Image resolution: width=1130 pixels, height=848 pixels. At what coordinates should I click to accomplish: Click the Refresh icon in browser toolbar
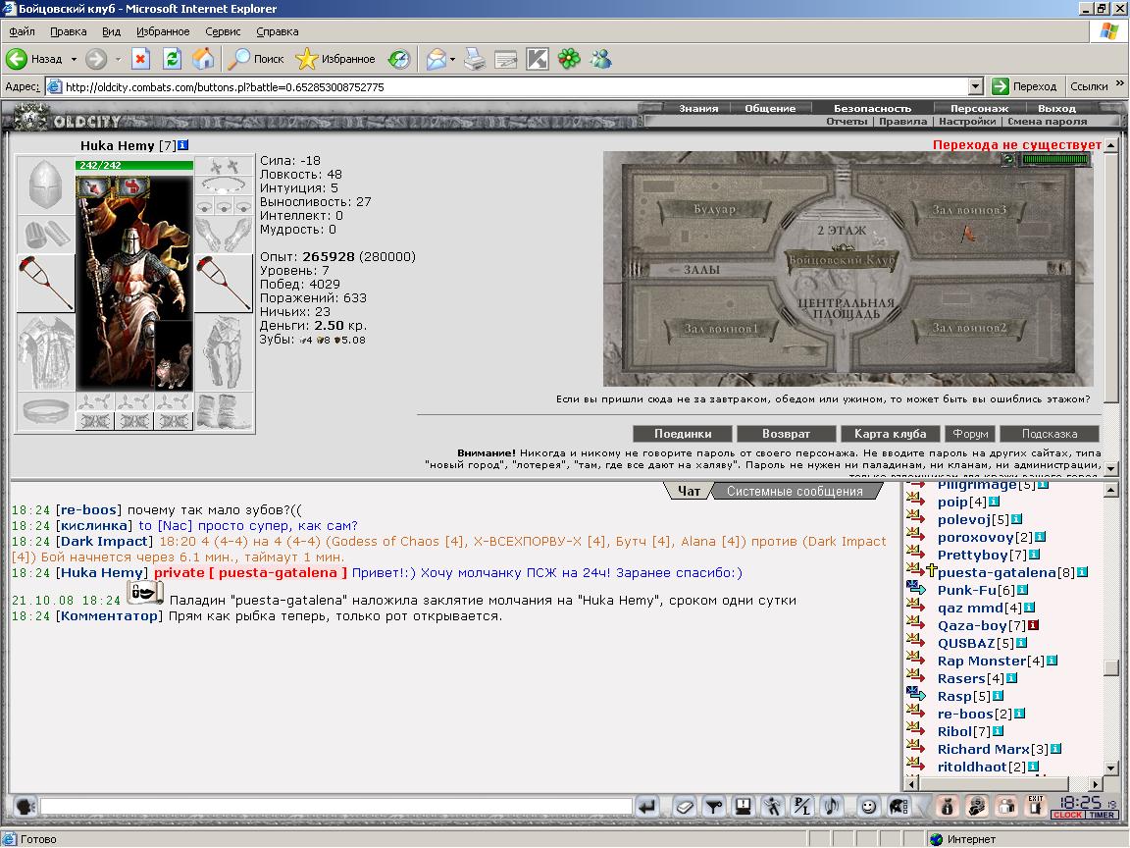[172, 59]
